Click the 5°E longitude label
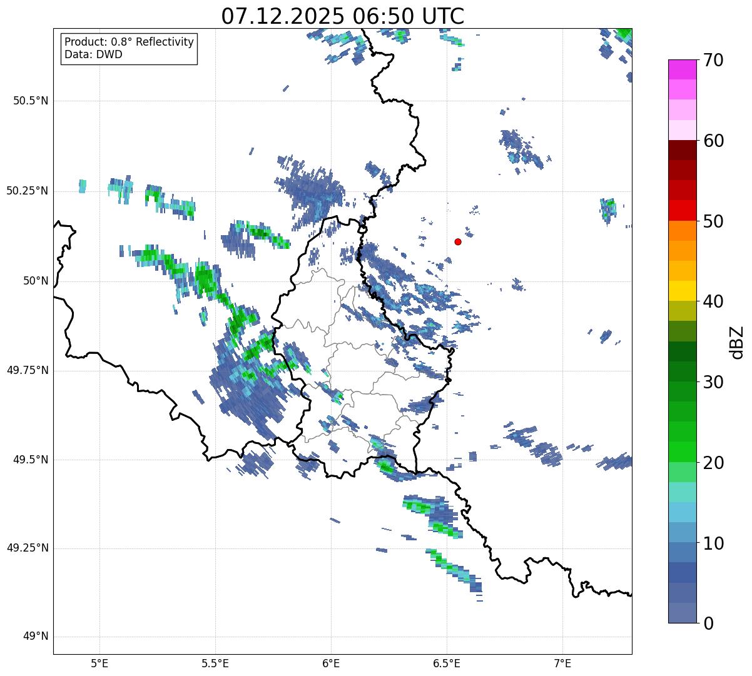Viewport: 752px width, 676px height. pos(99,663)
